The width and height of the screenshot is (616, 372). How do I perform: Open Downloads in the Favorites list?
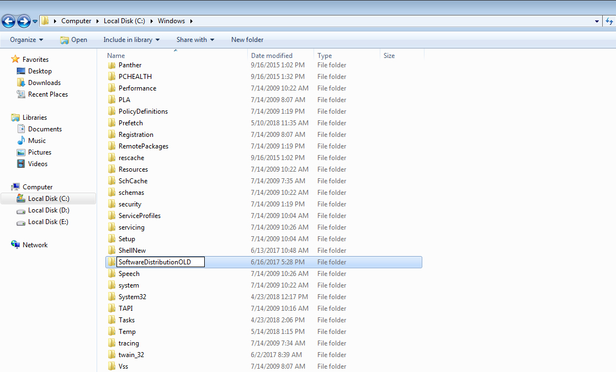tap(44, 82)
